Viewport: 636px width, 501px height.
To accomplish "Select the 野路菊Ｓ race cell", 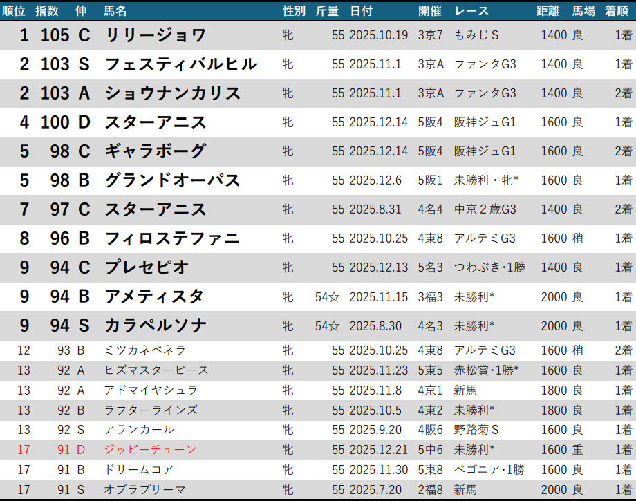I will click(476, 430).
